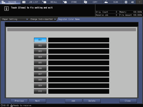Open help with the question mark icon

click(139, 2)
